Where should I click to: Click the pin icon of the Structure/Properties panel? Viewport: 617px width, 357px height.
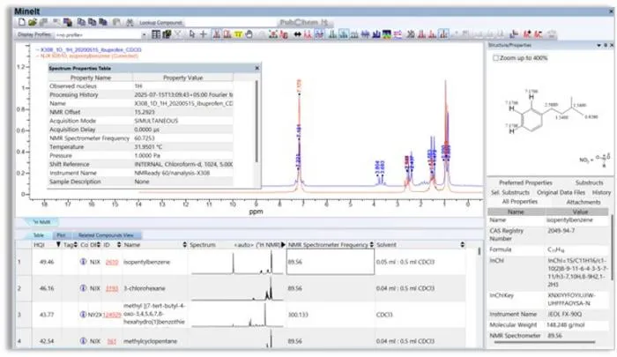point(606,45)
